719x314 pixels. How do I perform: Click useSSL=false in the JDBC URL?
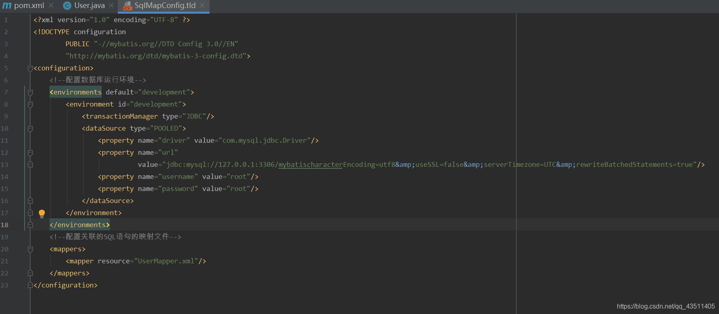(440, 164)
